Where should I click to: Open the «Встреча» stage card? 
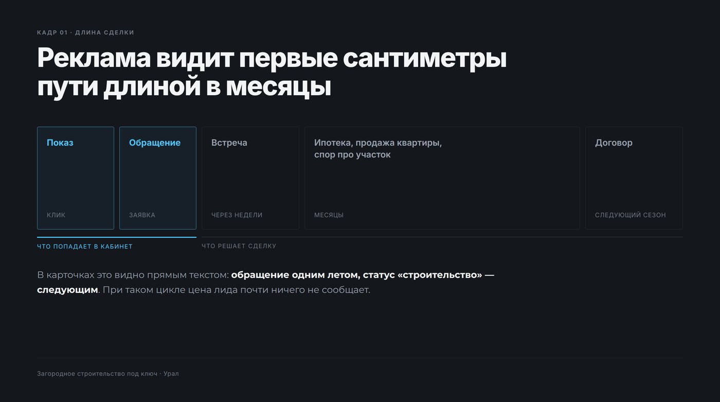click(250, 178)
